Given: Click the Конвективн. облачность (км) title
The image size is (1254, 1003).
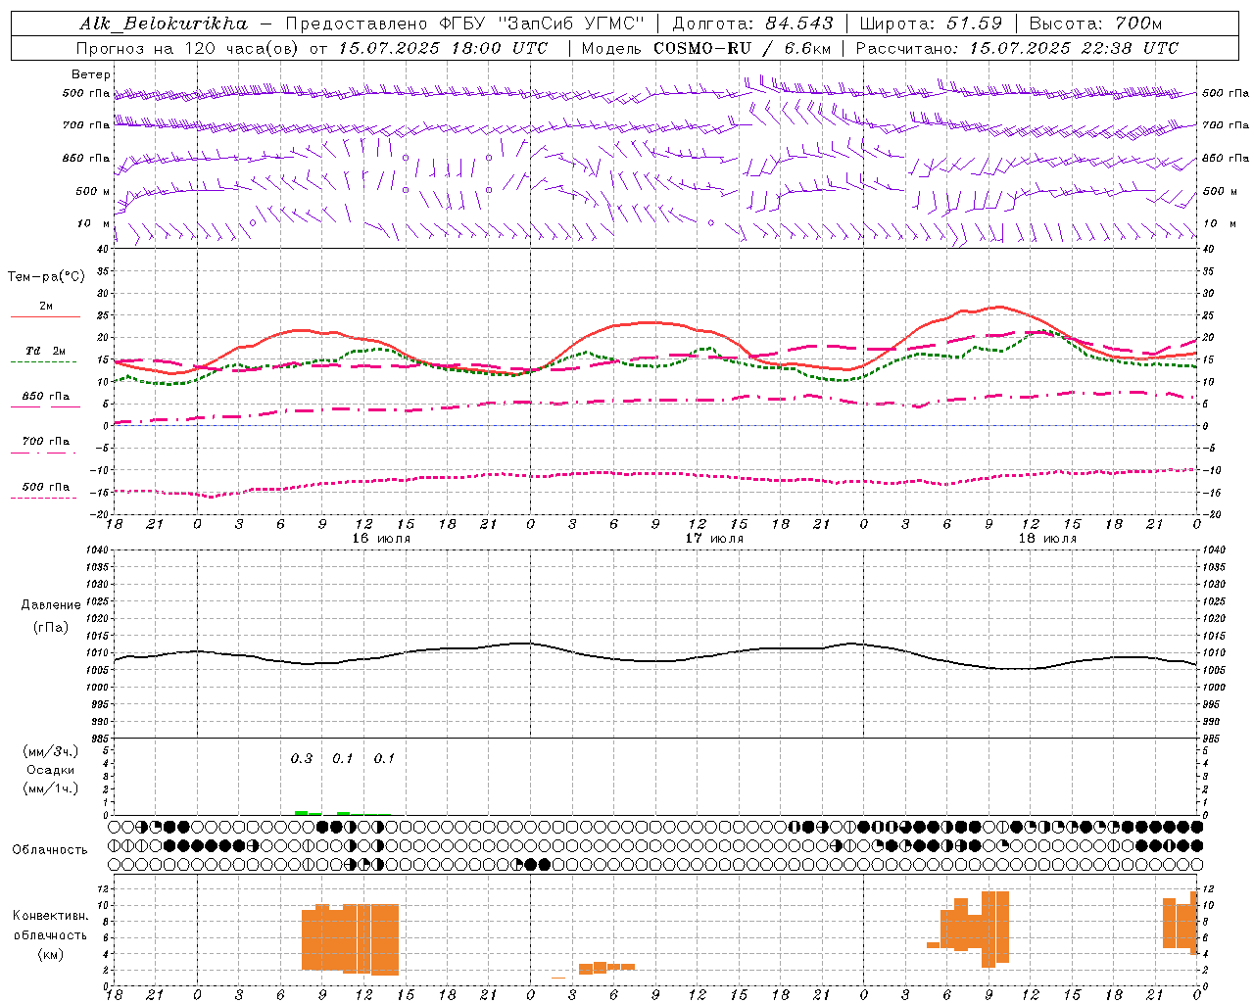Looking at the screenshot, I should 50,934.
